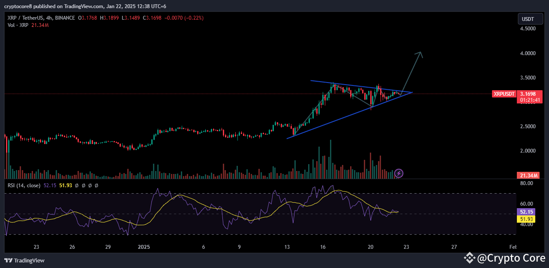Click the red 21.34M volume tag on axis
Screen dimensions: 549x268
528,175
